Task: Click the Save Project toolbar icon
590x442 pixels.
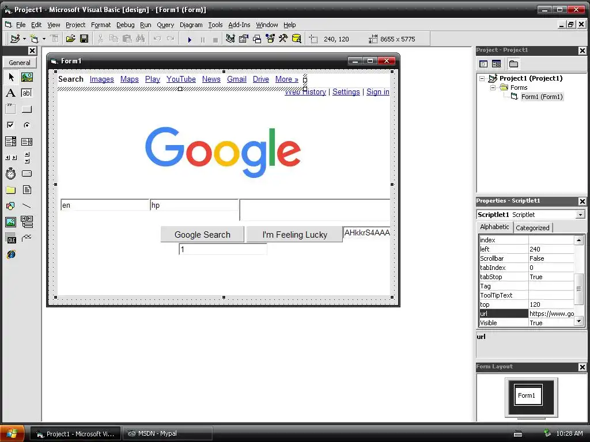Action: click(84, 39)
